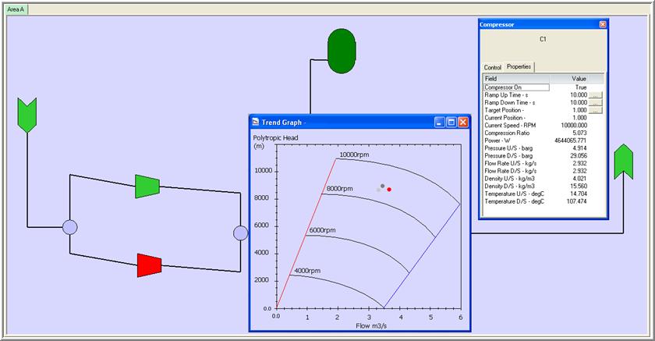Click the red operating point on graph
This screenshot has width=655, height=341.
tap(389, 190)
